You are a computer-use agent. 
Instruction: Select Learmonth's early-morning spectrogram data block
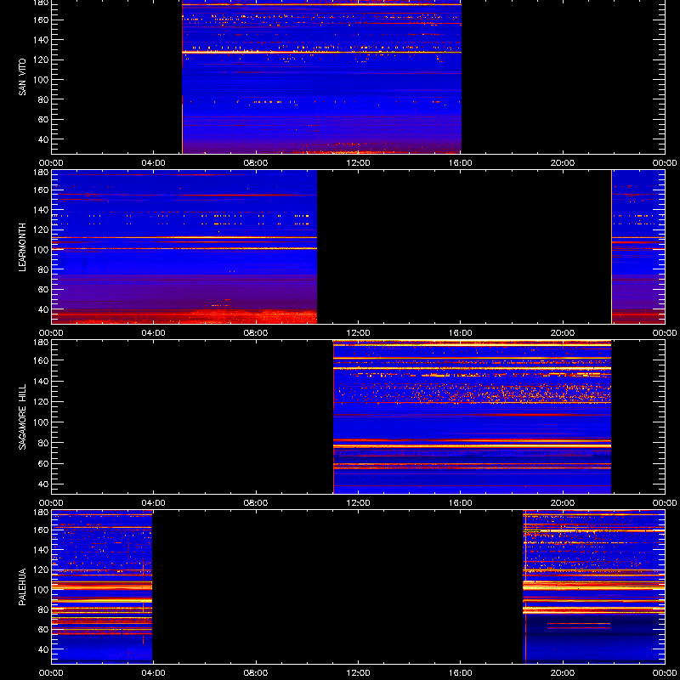[x=184, y=246]
